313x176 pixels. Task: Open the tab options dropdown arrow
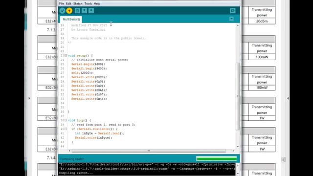(x=231, y=19)
